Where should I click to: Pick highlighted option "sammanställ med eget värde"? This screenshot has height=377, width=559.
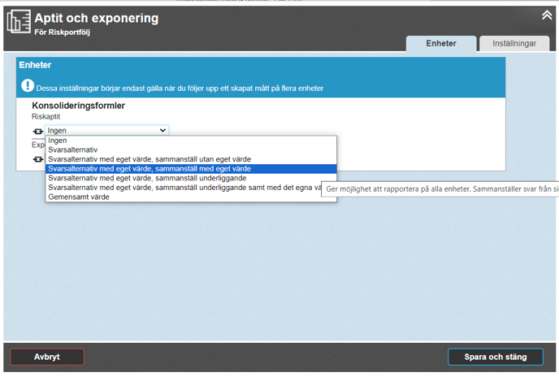pos(149,169)
